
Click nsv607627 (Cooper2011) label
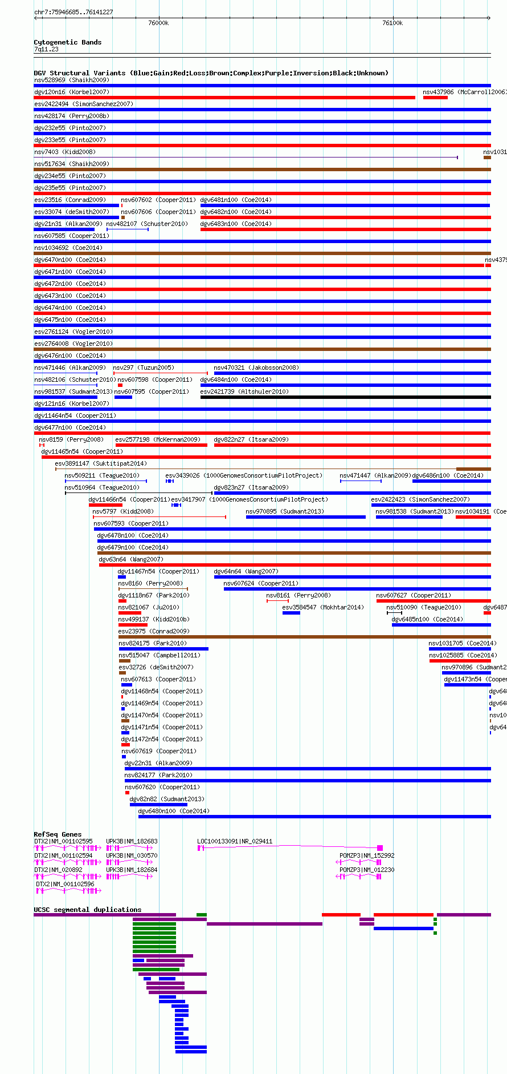pos(414,595)
